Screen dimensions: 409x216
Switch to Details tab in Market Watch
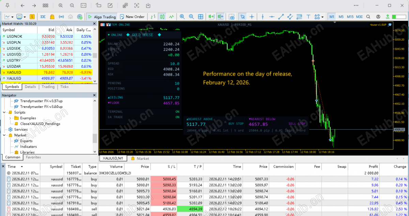click(x=30, y=87)
